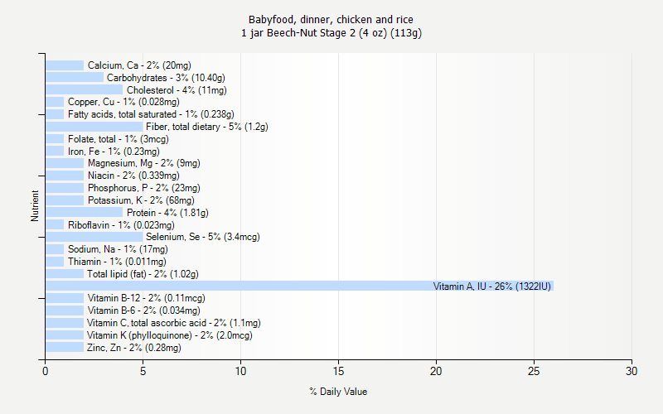Click the Calcium bar in the chart
Screen dimensions: 663x414
click(x=65, y=65)
